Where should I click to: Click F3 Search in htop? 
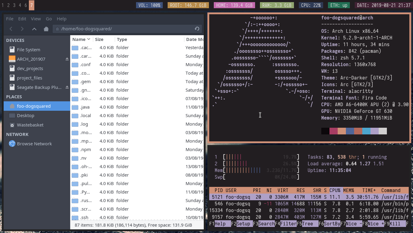click(264, 224)
